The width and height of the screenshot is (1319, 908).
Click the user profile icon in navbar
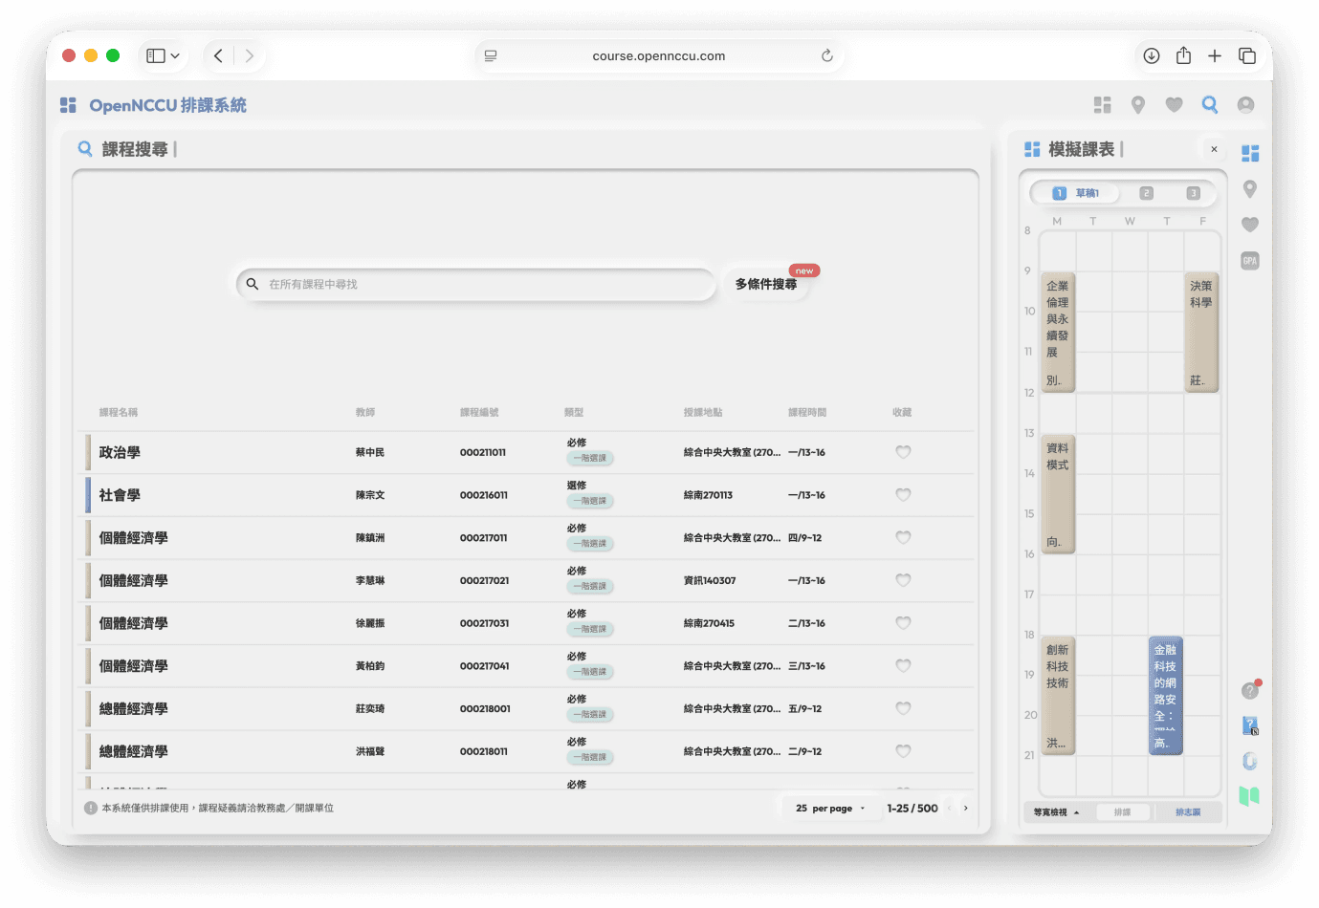pos(1245,105)
